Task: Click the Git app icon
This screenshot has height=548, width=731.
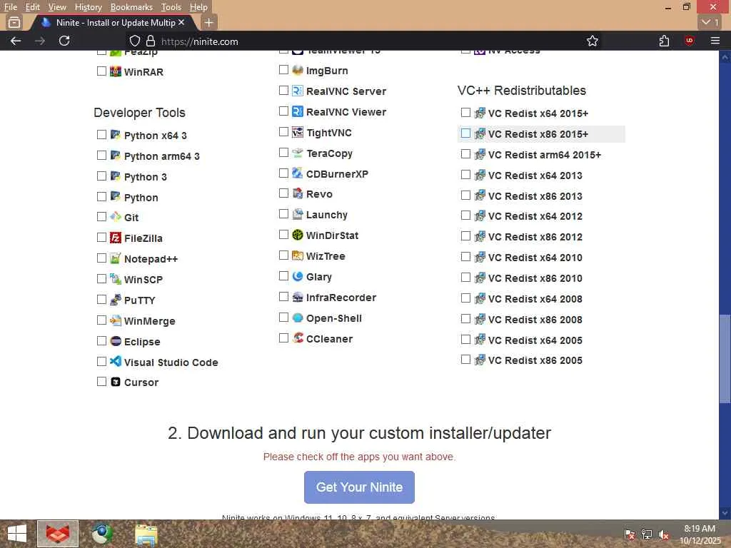Action: tap(115, 217)
